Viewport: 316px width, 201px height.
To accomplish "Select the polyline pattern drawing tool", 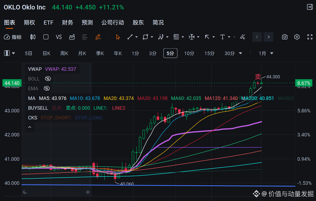I will [161, 37].
